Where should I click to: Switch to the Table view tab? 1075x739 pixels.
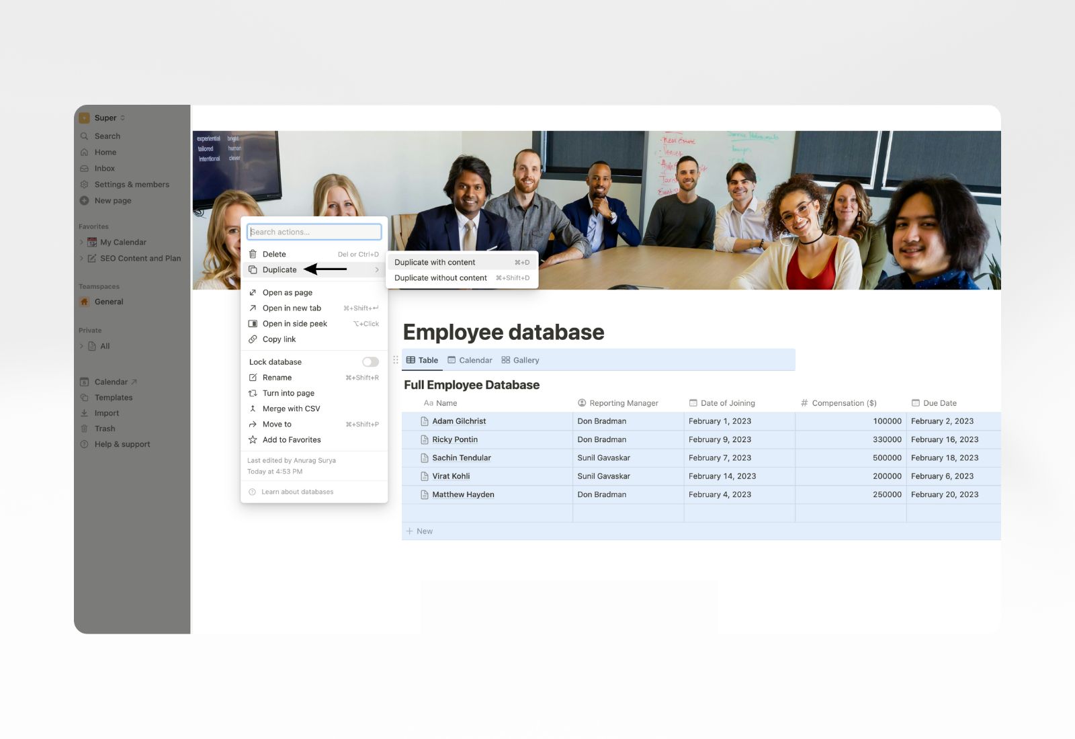pos(423,360)
